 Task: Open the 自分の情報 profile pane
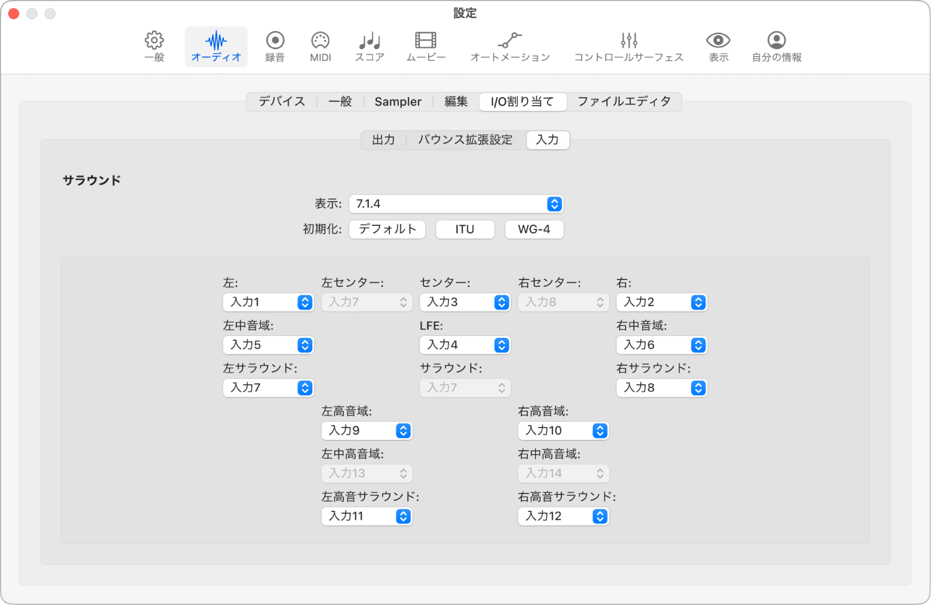point(776,47)
